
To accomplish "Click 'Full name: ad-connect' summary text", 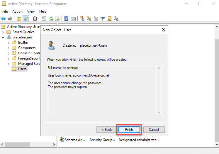I will click(x=63, y=68).
